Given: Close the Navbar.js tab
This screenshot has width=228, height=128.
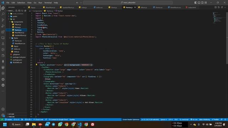Looking at the screenshot, I should tap(135, 7).
